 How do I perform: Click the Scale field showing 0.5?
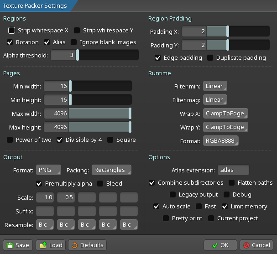[x=66, y=197]
